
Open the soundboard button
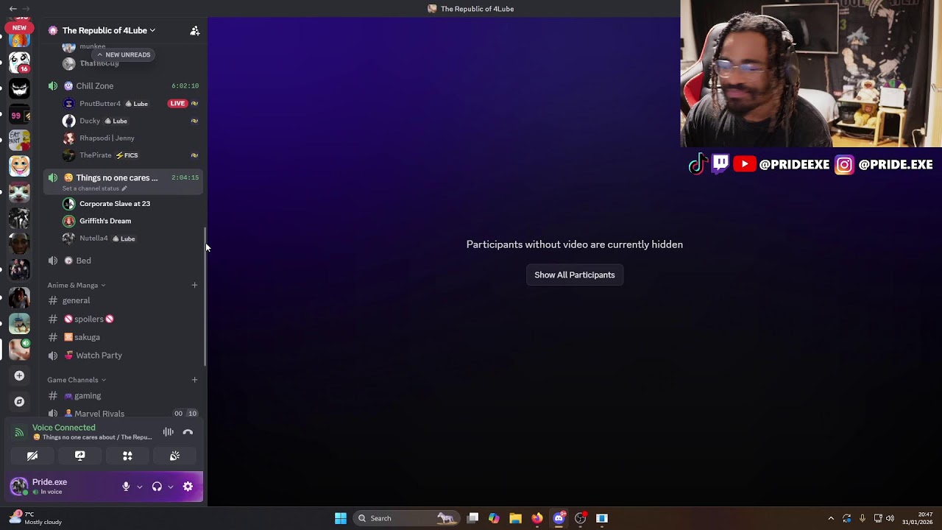[x=174, y=456]
